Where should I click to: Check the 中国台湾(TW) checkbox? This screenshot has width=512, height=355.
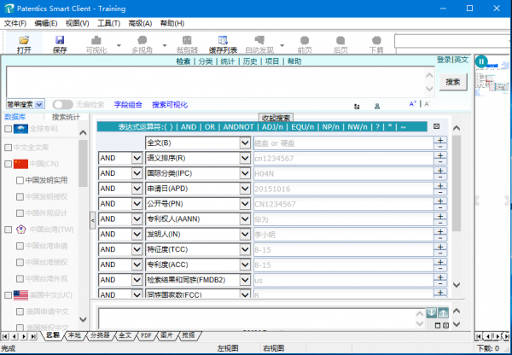[9, 230]
